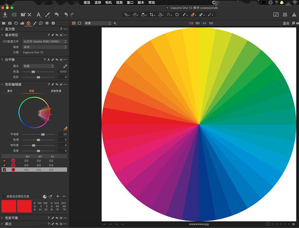Open the Library folder tool tab
299x228 pixels.
[3, 23]
